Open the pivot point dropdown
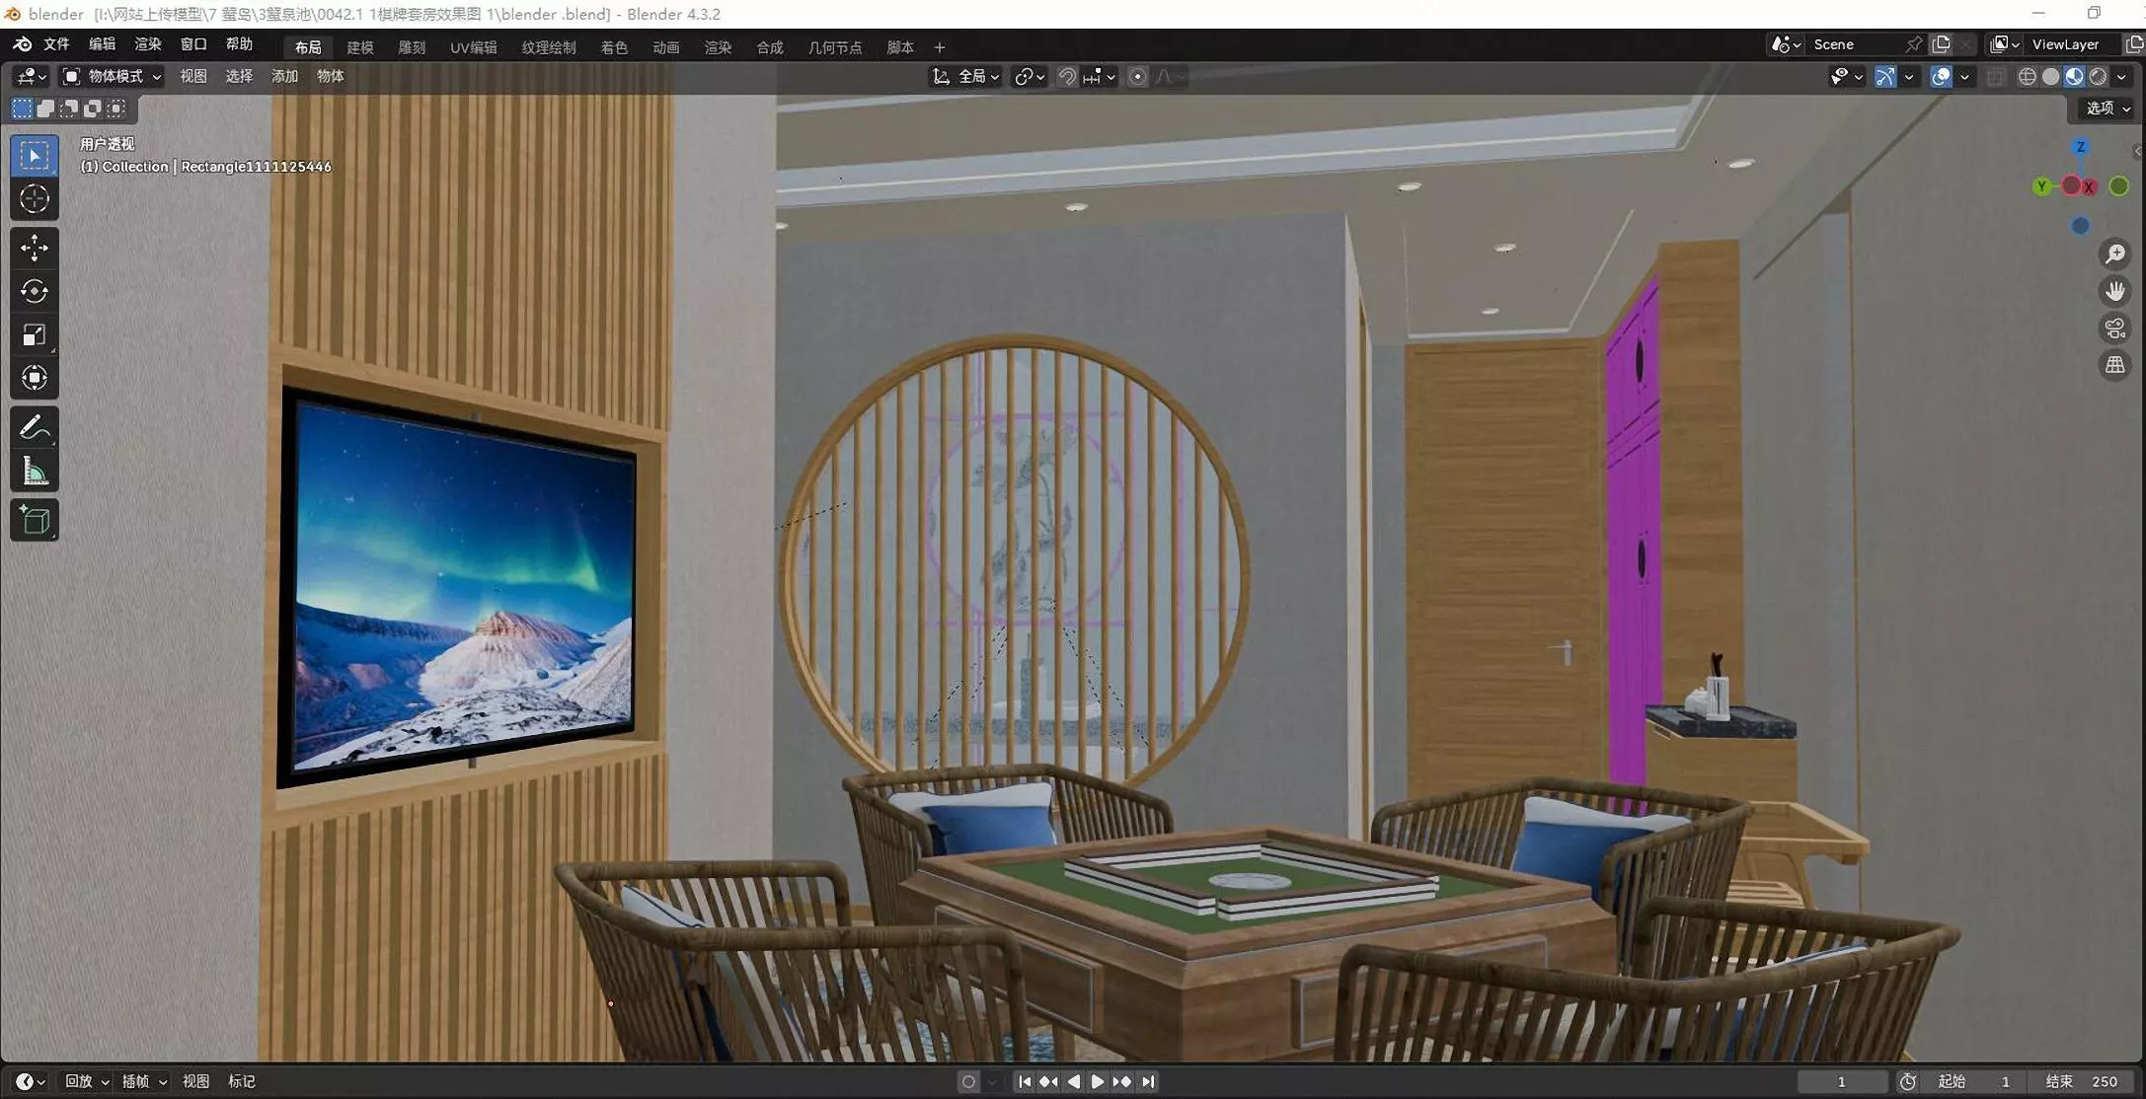The height and width of the screenshot is (1099, 2146). pos(1030,77)
